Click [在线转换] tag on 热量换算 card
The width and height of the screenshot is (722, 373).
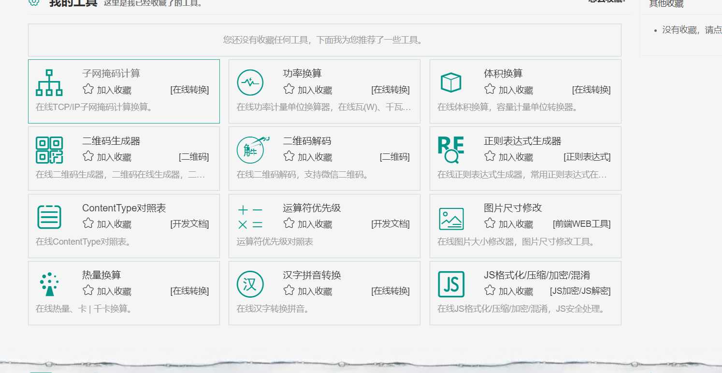pyautogui.click(x=190, y=291)
